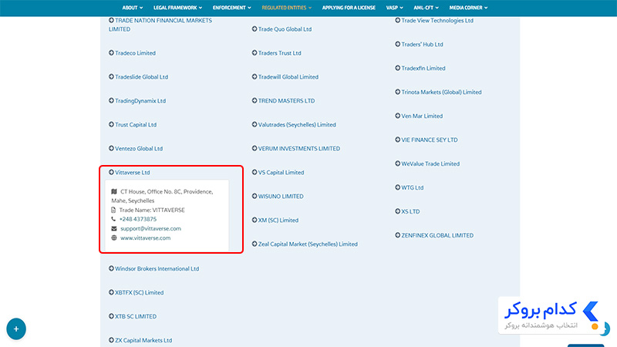617x347 pixels.
Task: Expand TREND MASTERS LTD entry
Action: (x=283, y=101)
